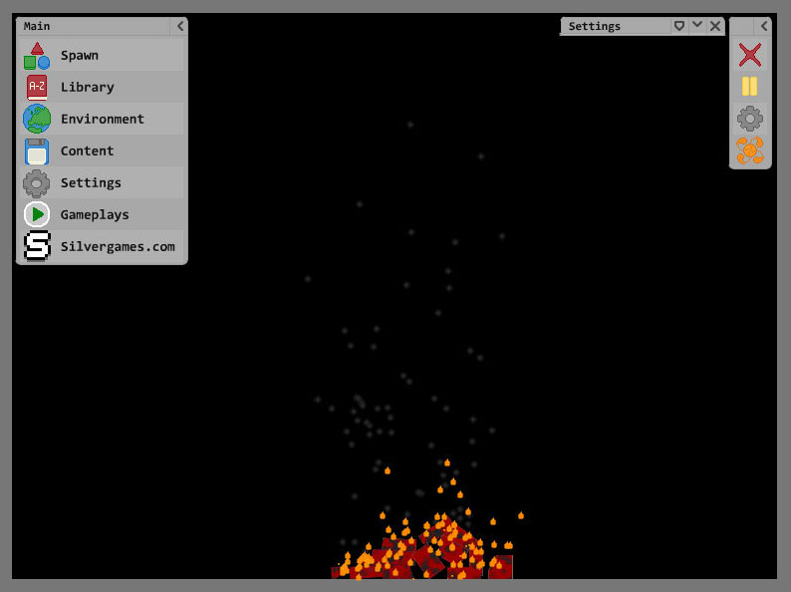Open Content via the floppy disk icon
The height and width of the screenshot is (592, 791).
pos(37,151)
